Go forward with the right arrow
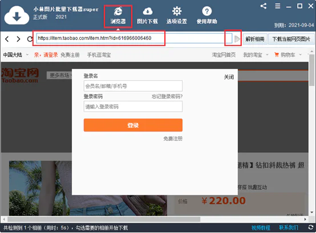 pos(18,39)
